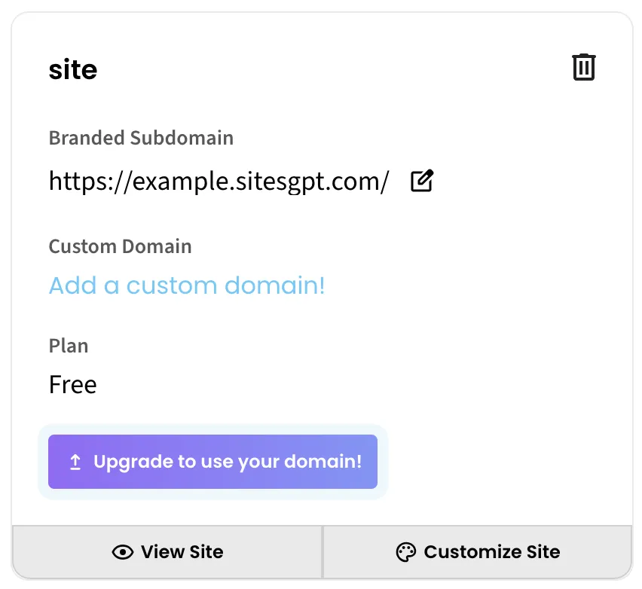Click the https://example.sitesgpt.com/ URL text
The image size is (642, 589).
coord(219,181)
